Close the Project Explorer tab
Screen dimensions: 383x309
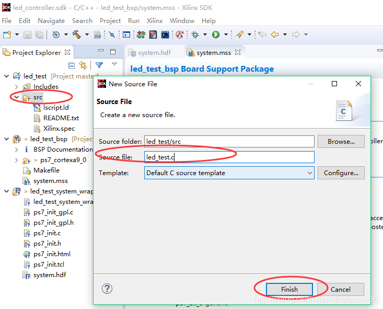pos(67,52)
